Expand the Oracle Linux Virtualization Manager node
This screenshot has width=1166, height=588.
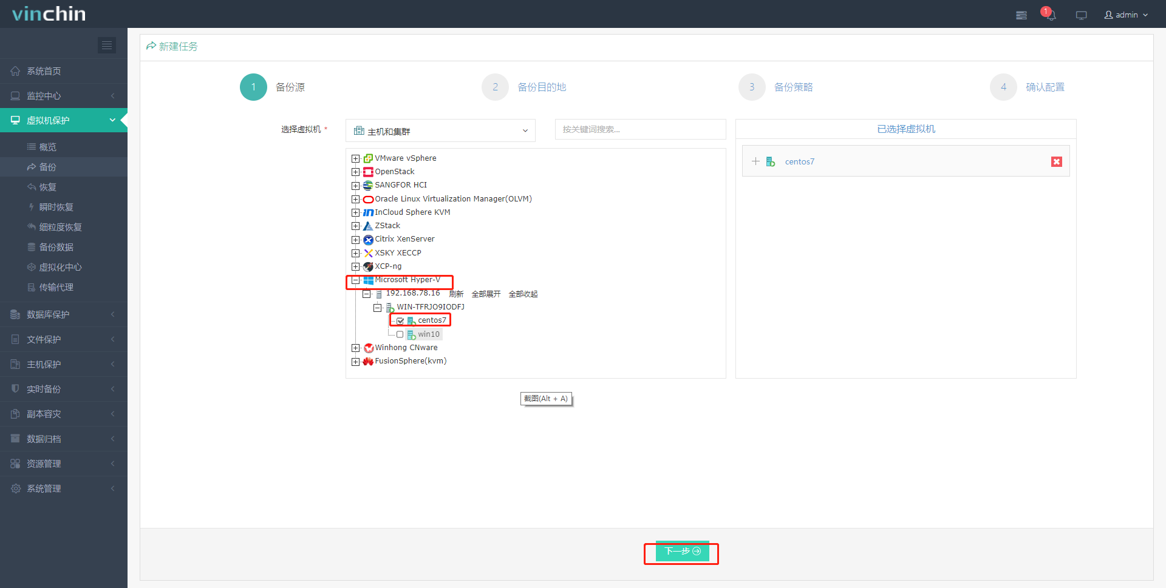[355, 199]
